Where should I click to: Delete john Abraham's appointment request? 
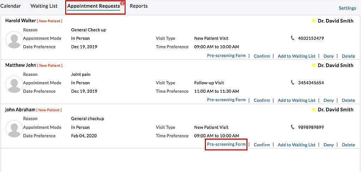(x=348, y=145)
